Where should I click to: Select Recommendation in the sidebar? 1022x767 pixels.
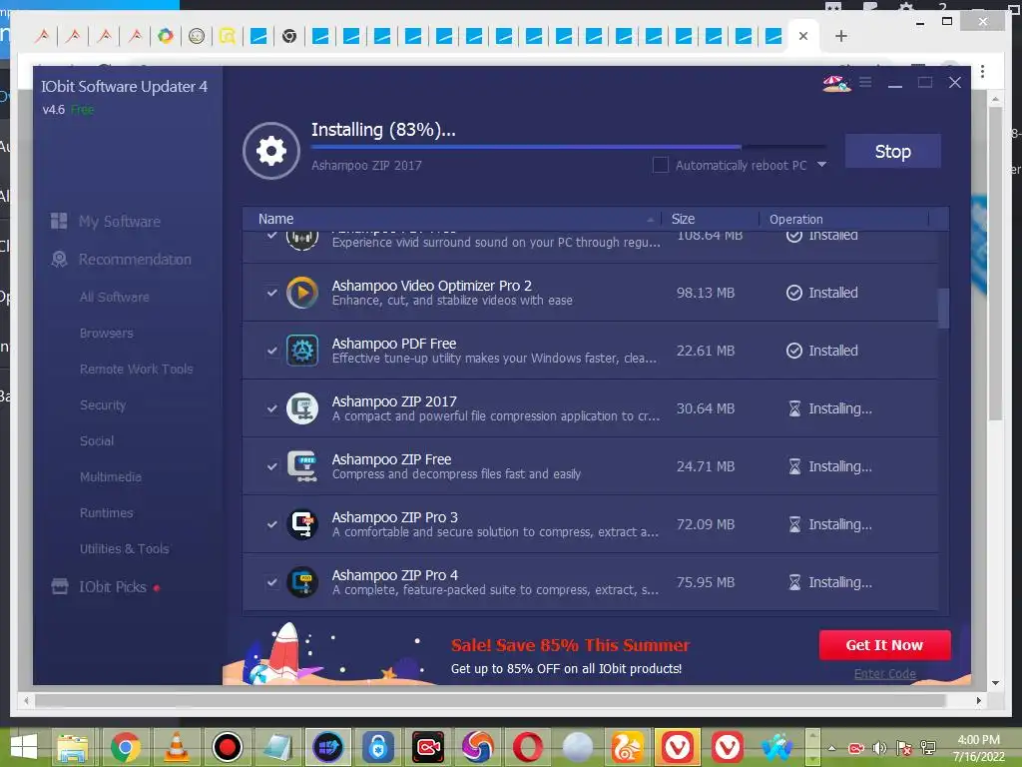coord(135,259)
